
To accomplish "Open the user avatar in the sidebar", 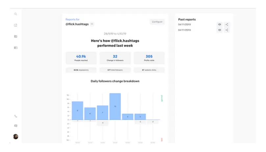I will 15,137.
